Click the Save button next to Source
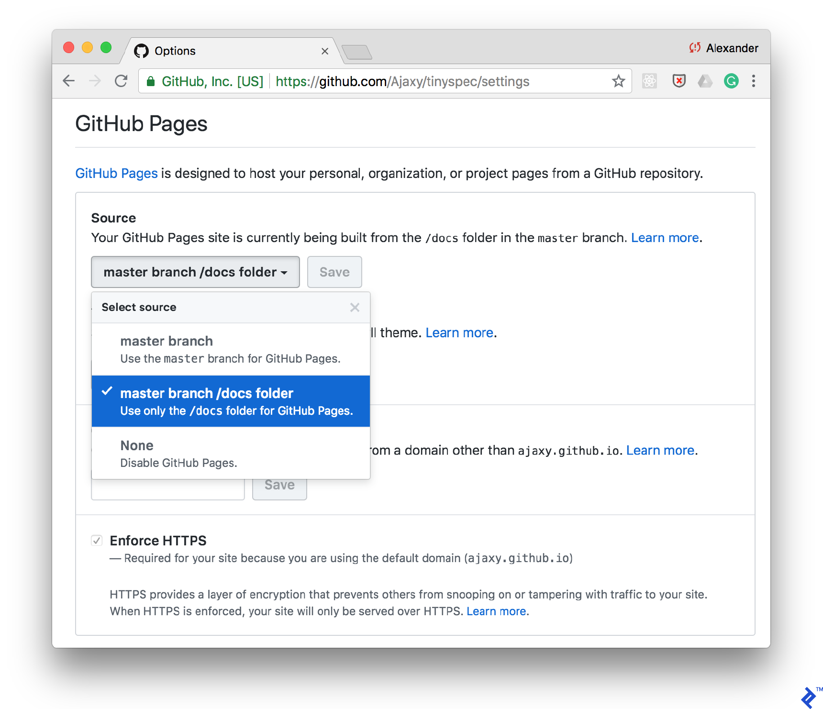The width and height of the screenshot is (823, 709). coord(334,272)
